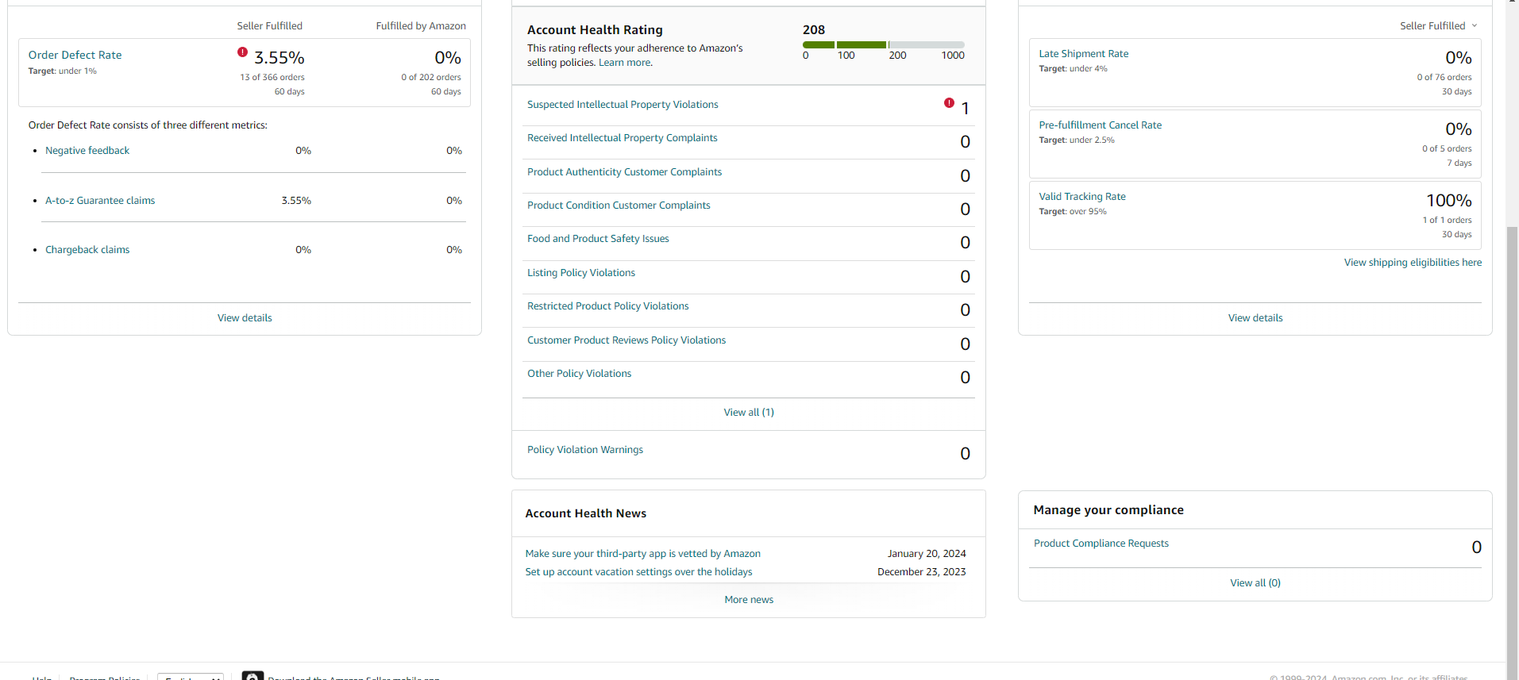Open the Seller Fulfilled dropdown in shipping panel

click(1438, 26)
